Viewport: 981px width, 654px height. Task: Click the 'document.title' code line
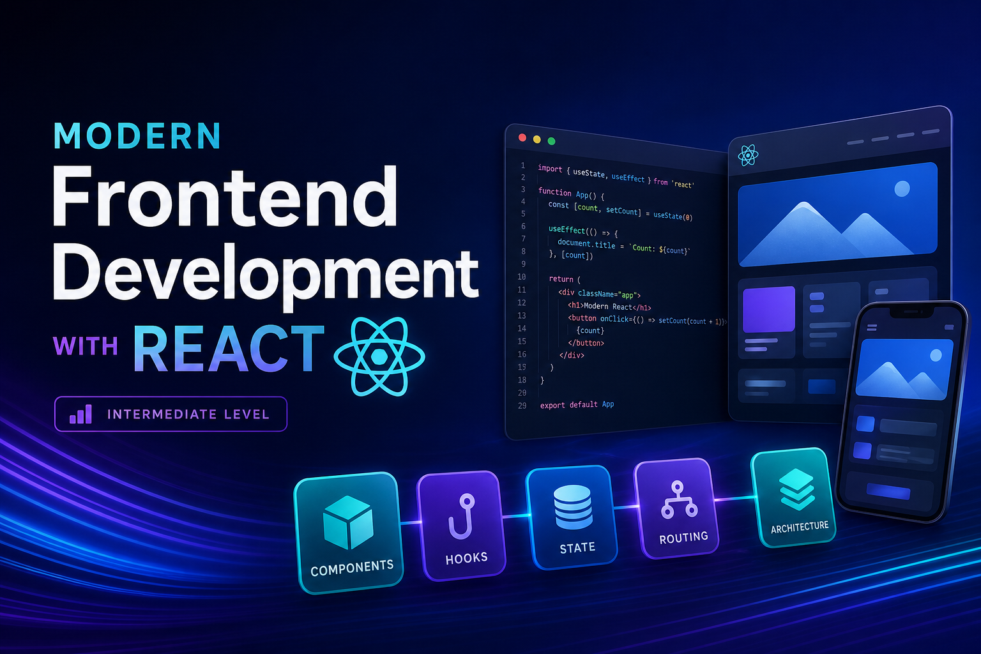[x=624, y=247]
